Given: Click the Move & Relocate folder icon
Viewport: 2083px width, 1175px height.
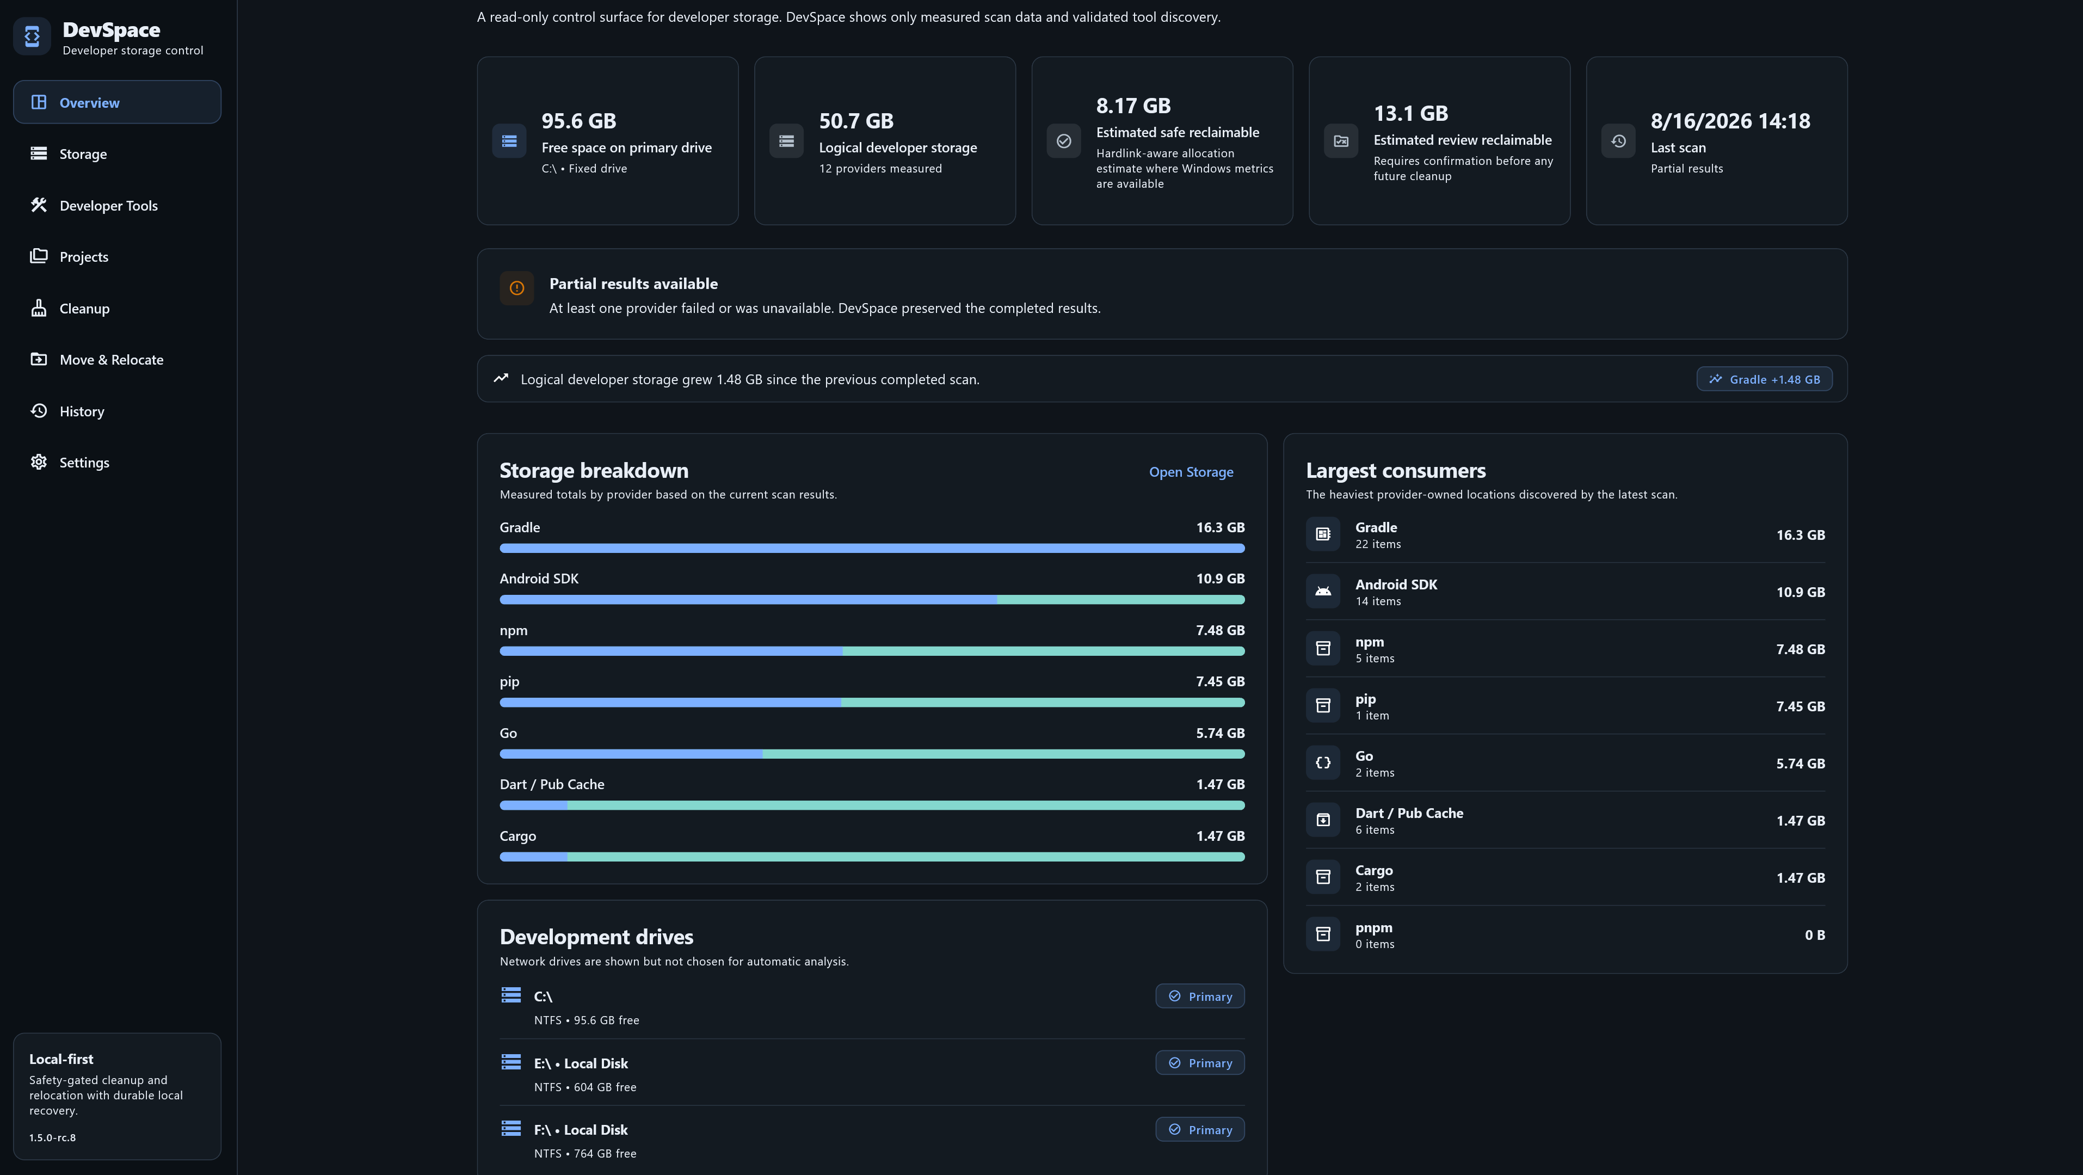Looking at the screenshot, I should [x=39, y=358].
